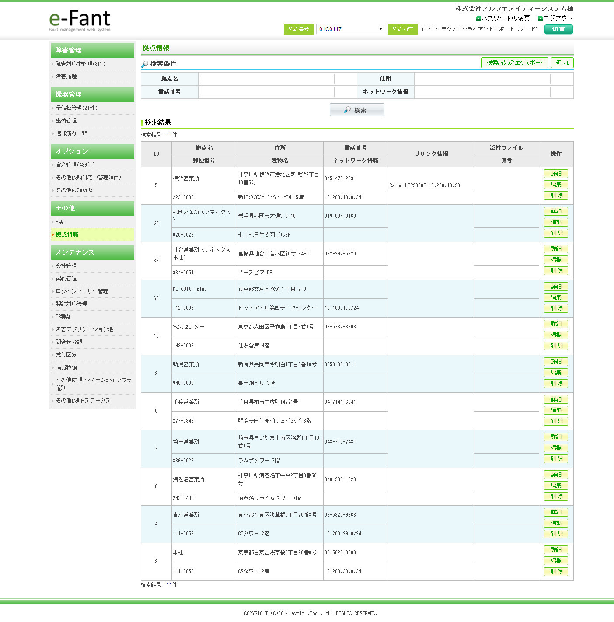614x622 pixels.
Task: Click the password change arrow icon
Action: [478, 18]
